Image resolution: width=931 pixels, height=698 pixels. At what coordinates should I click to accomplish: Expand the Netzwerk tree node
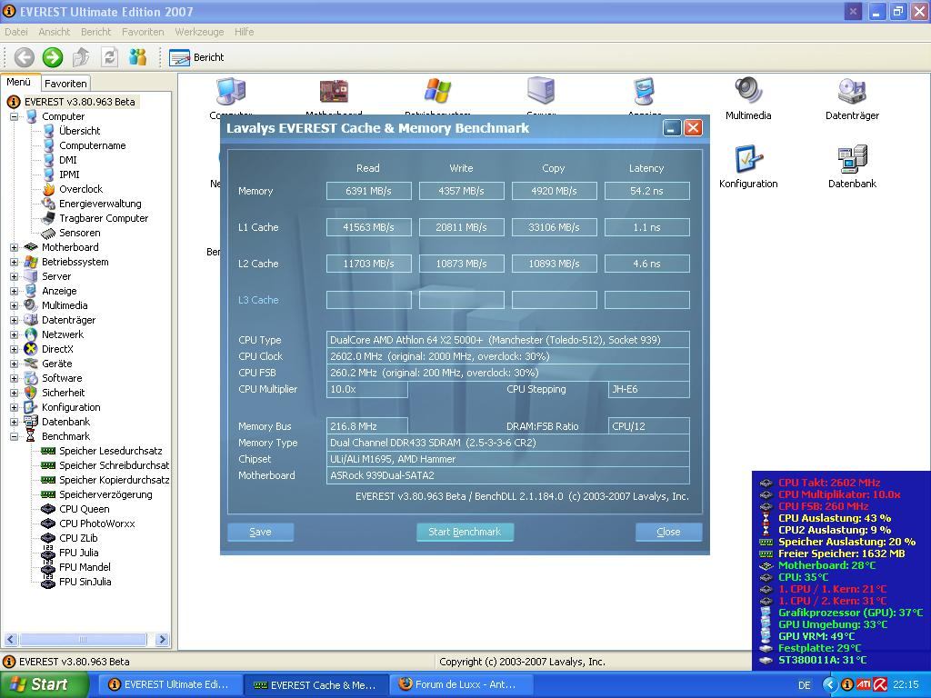(x=14, y=334)
